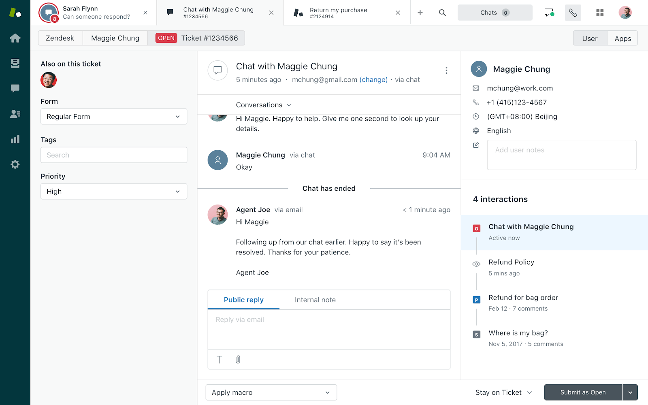Image resolution: width=648 pixels, height=405 pixels.
Task: Open text formatting in the reply editor
Action: click(x=219, y=359)
